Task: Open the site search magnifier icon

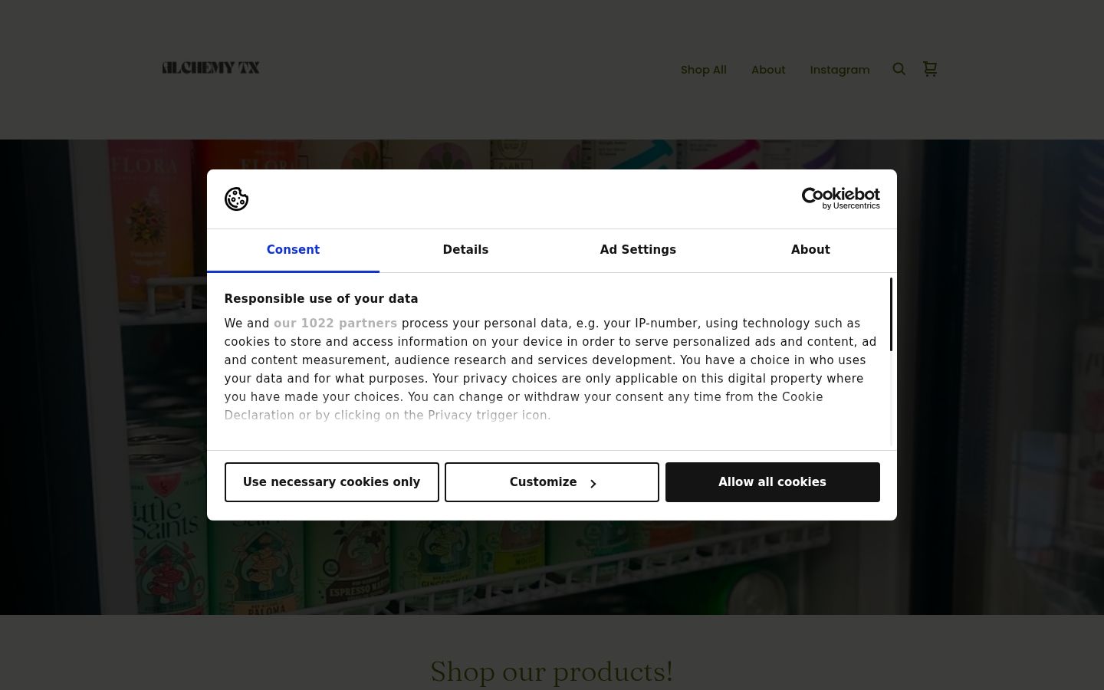Action: point(899,69)
